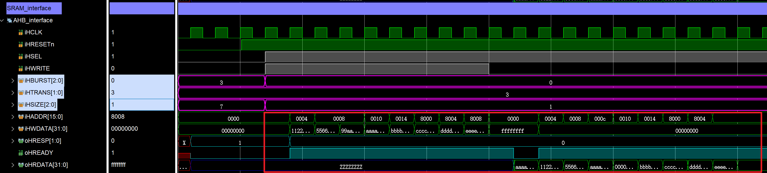Image resolution: width=767 pixels, height=173 pixels.
Task: Select the oHRDATA[31:0] signal name
Action: click(x=46, y=165)
